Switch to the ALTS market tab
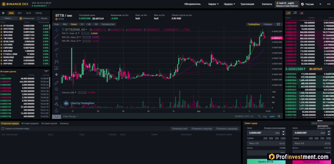The width and height of the screenshot is (334, 164). [28, 13]
